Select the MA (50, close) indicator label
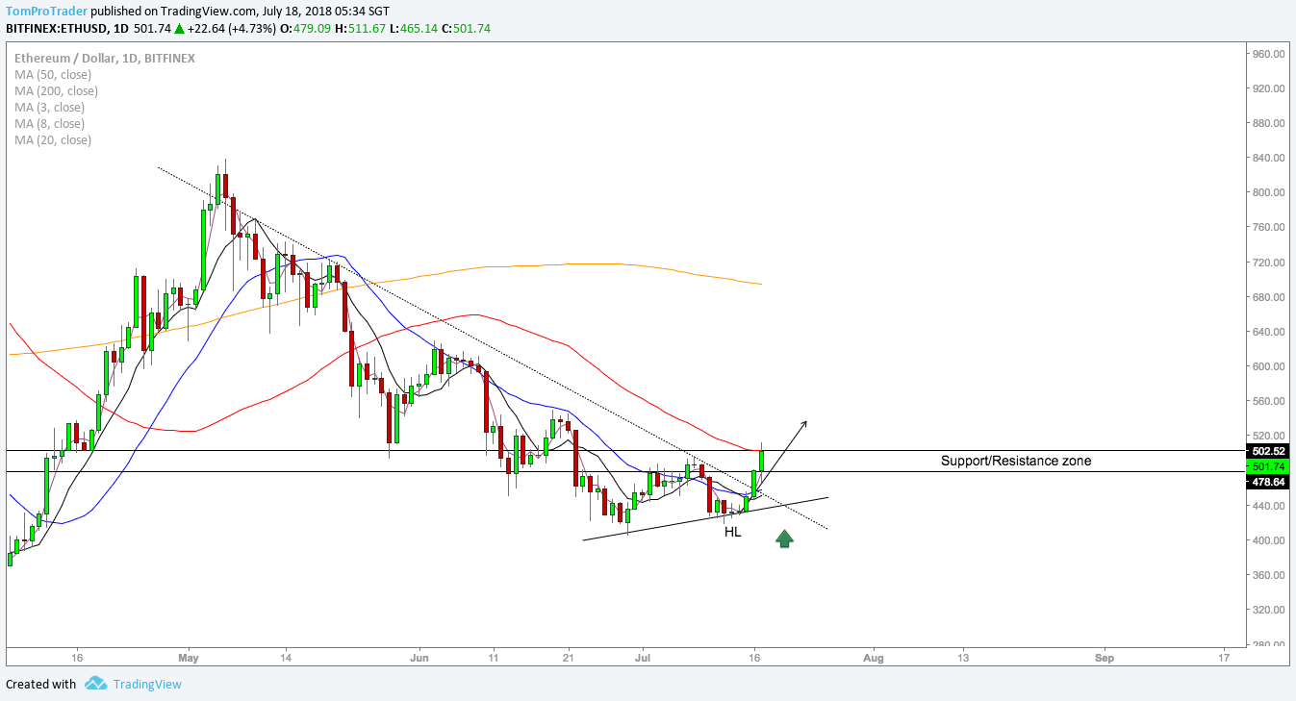The height and width of the screenshot is (701, 1296). 53,74
